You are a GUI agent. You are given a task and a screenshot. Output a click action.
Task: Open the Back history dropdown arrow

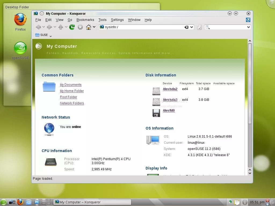coord(44,27)
